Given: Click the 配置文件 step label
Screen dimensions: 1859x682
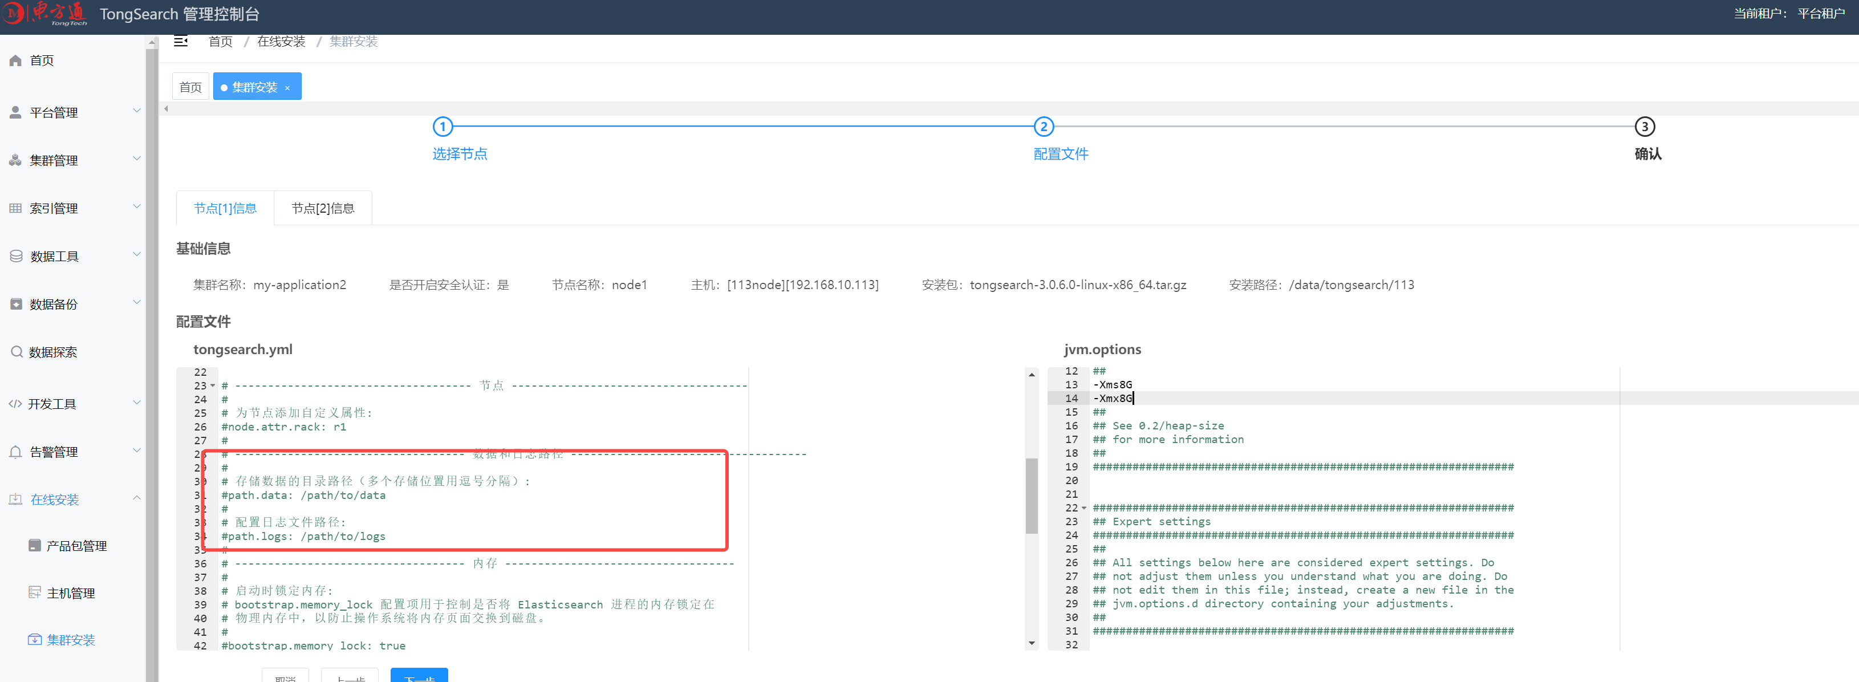Looking at the screenshot, I should tap(1061, 155).
